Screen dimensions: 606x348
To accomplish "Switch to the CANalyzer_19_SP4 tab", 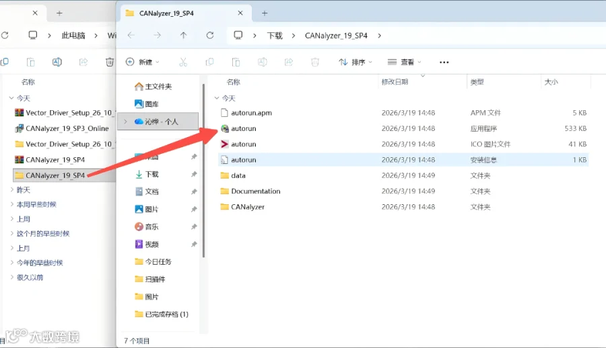I will pos(184,13).
